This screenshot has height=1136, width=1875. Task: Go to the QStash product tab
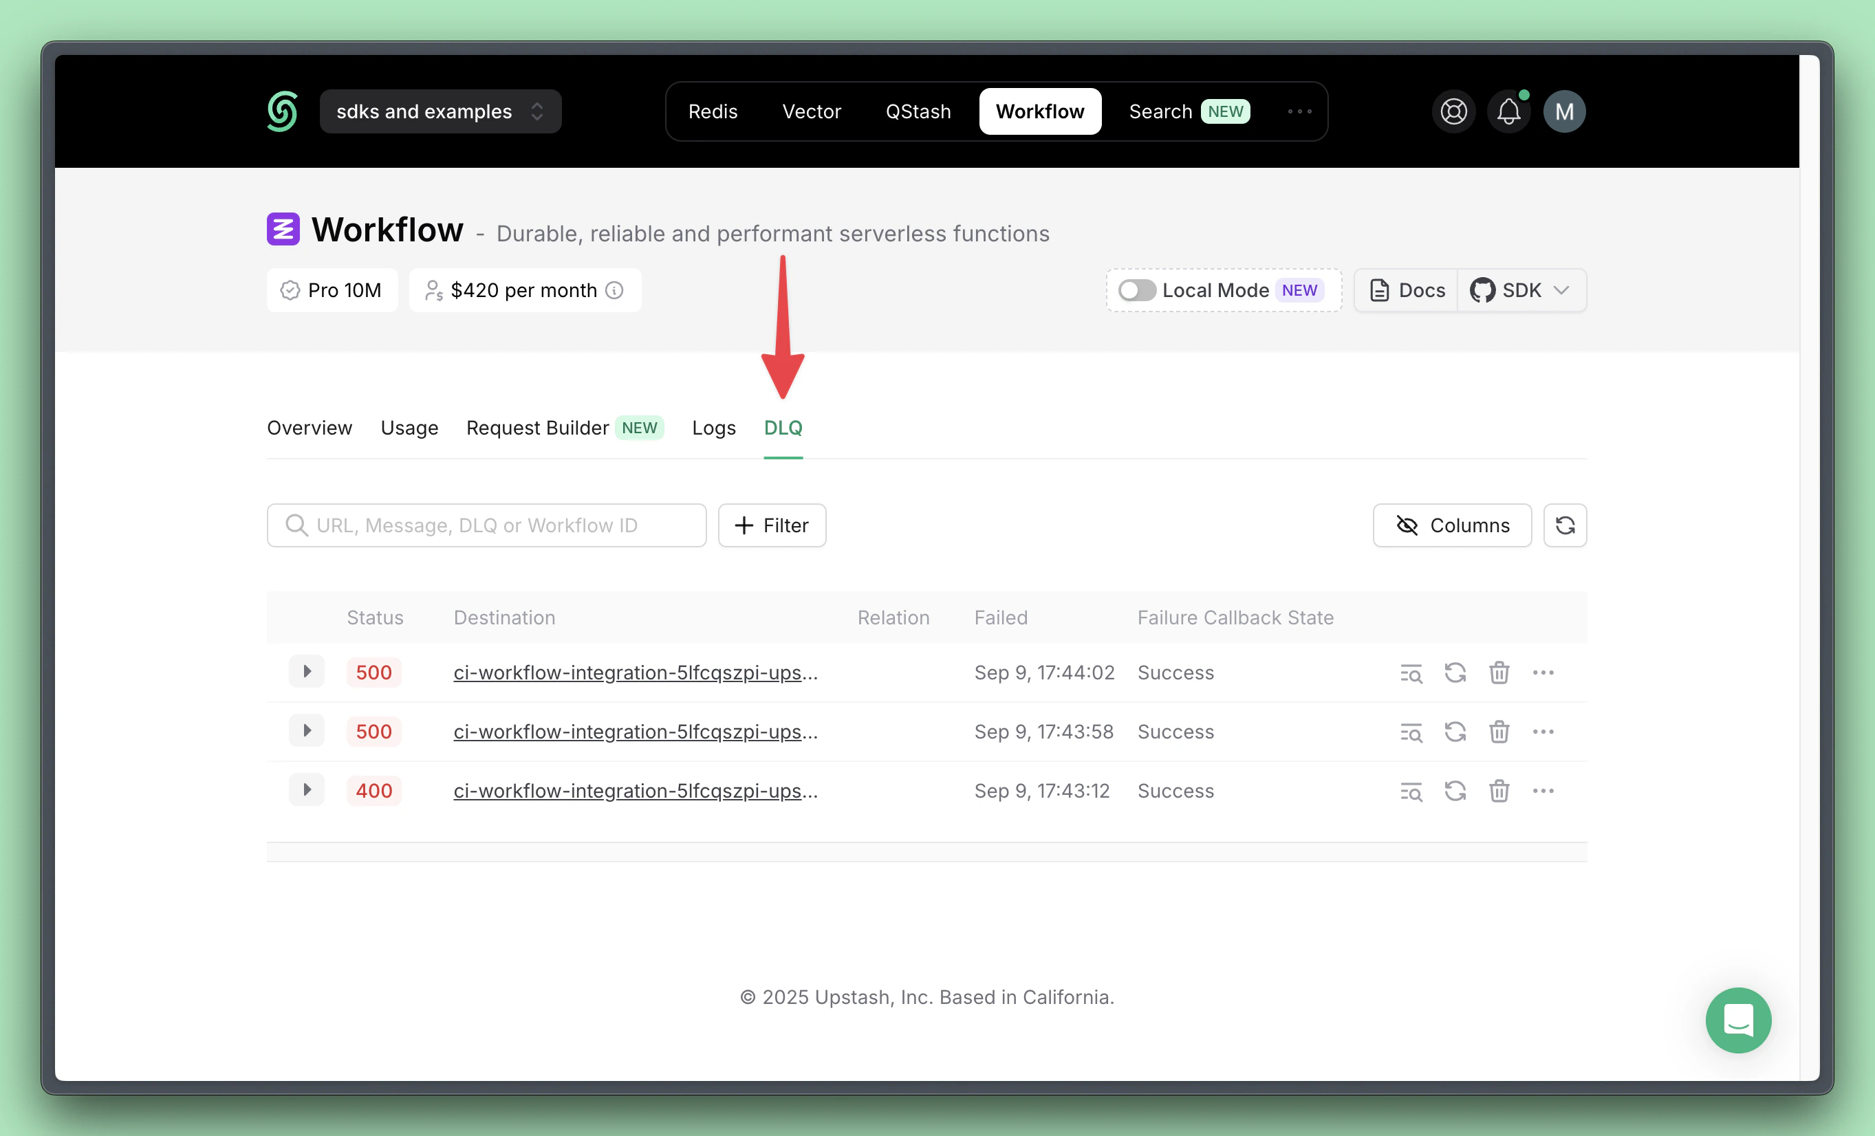918,112
